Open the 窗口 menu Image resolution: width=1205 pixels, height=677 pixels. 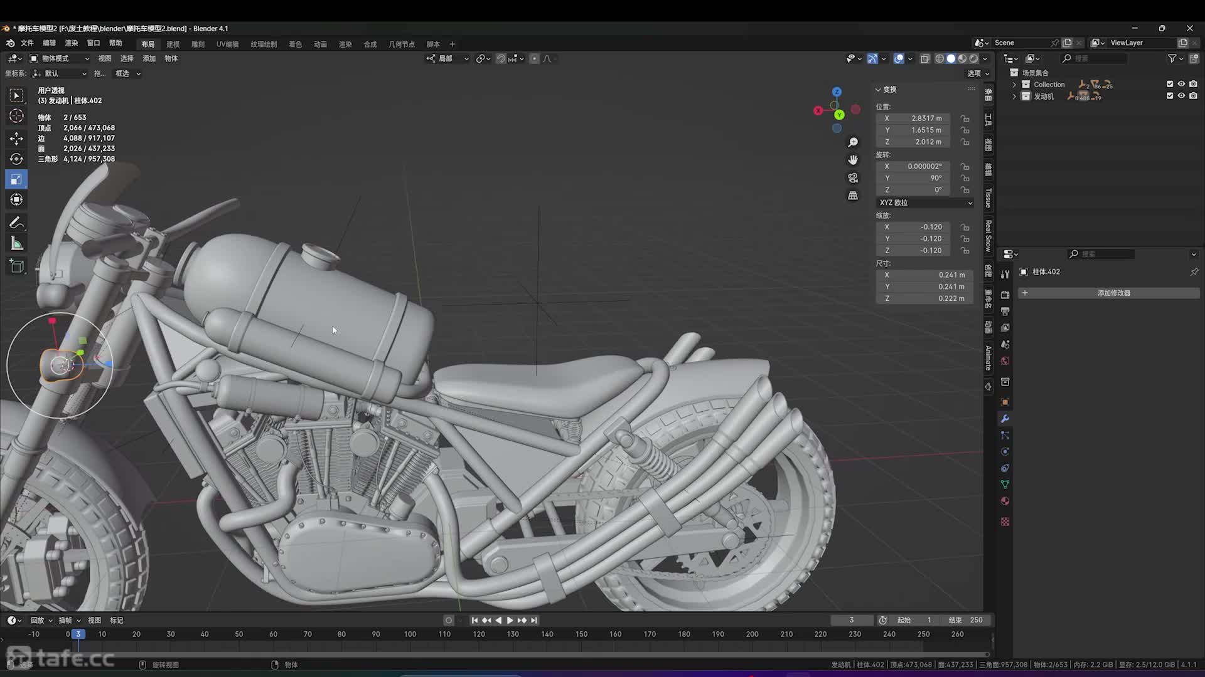94,43
